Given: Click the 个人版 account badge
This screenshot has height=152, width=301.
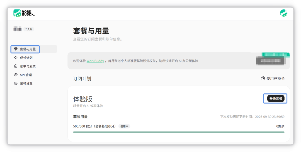Looking at the screenshot, I should pyautogui.click(x=29, y=29).
